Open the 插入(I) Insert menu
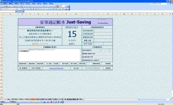 [x=22, y=4]
